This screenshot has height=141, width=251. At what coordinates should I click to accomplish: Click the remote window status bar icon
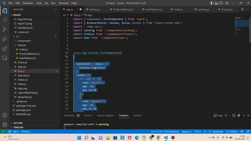pyautogui.click(x=3, y=132)
